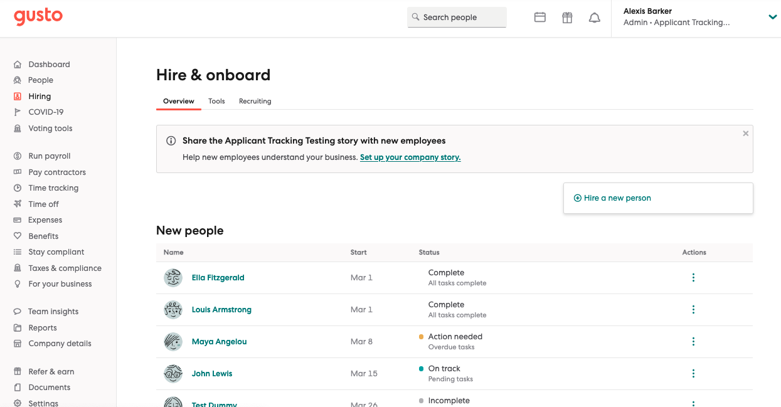Open Company details in the sidebar

coord(60,344)
